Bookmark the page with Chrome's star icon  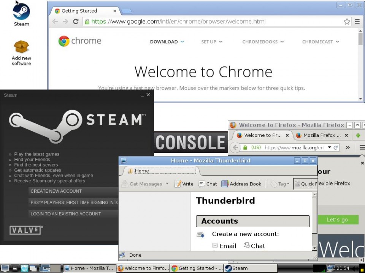pos(347,22)
